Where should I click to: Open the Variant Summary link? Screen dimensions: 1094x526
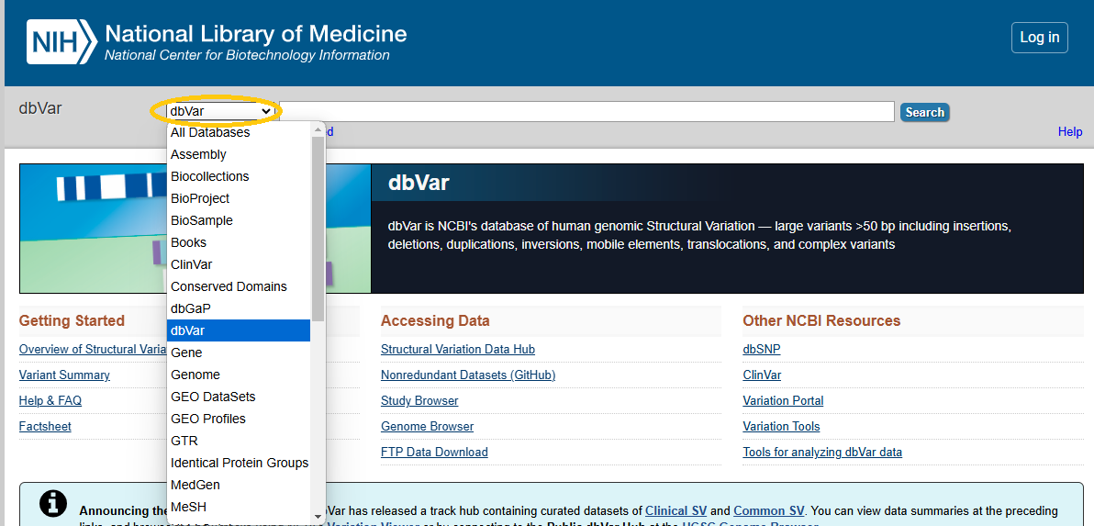point(64,375)
